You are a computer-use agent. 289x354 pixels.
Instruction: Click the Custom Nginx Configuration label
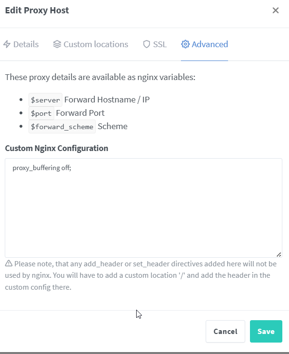pyautogui.click(x=57, y=148)
